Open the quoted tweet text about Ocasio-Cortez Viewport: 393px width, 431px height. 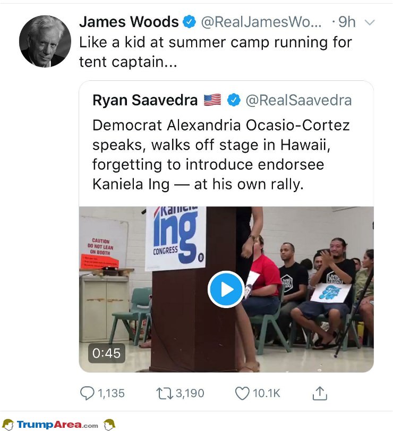(221, 155)
